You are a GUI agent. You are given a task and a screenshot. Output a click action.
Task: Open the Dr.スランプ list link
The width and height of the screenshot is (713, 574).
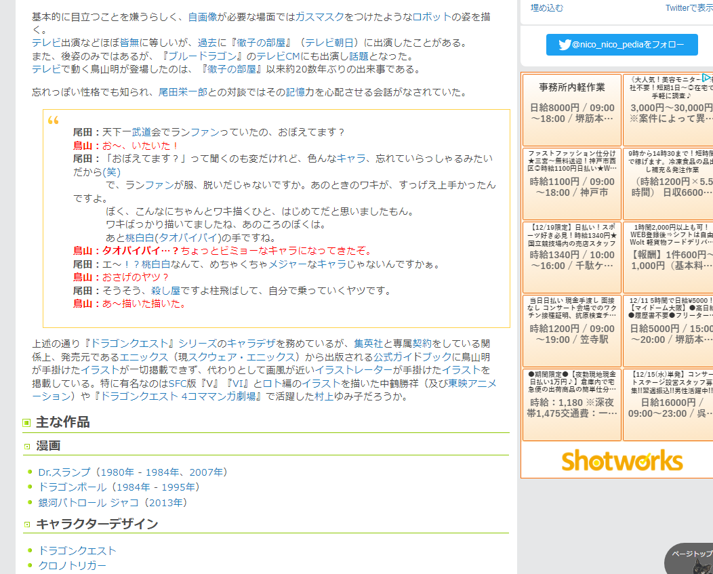[x=64, y=472]
